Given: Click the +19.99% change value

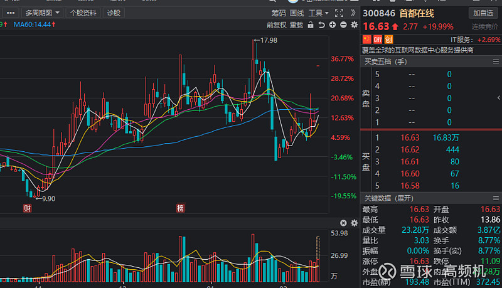Looking at the screenshot, I should [438, 26].
